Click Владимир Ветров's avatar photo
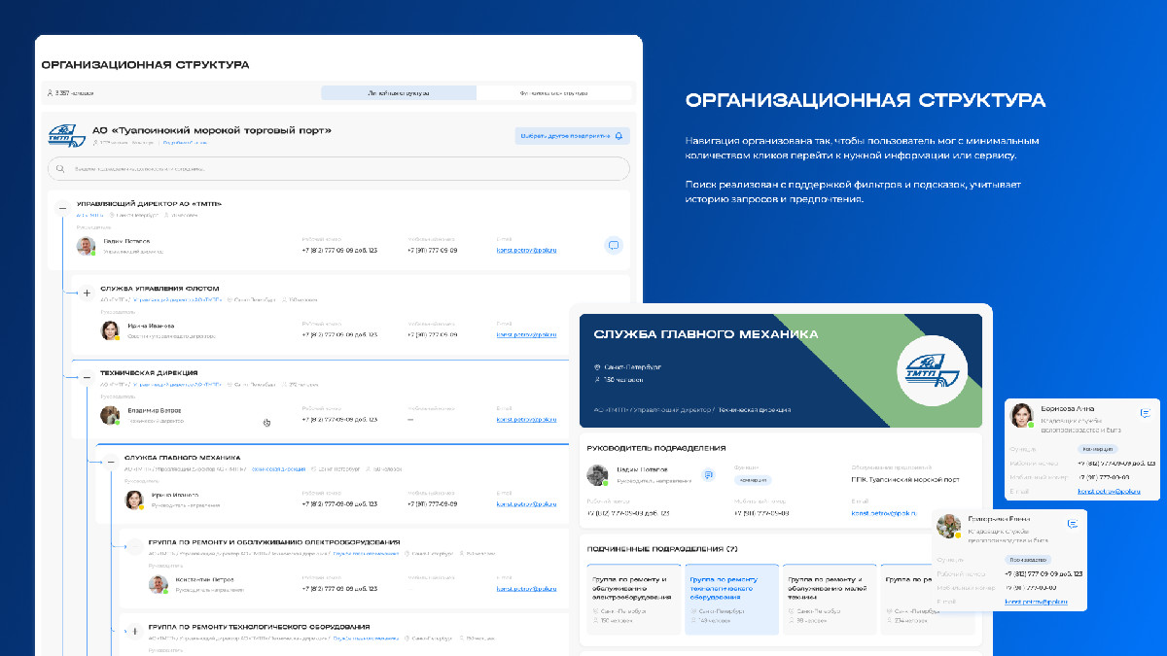 pos(110,415)
